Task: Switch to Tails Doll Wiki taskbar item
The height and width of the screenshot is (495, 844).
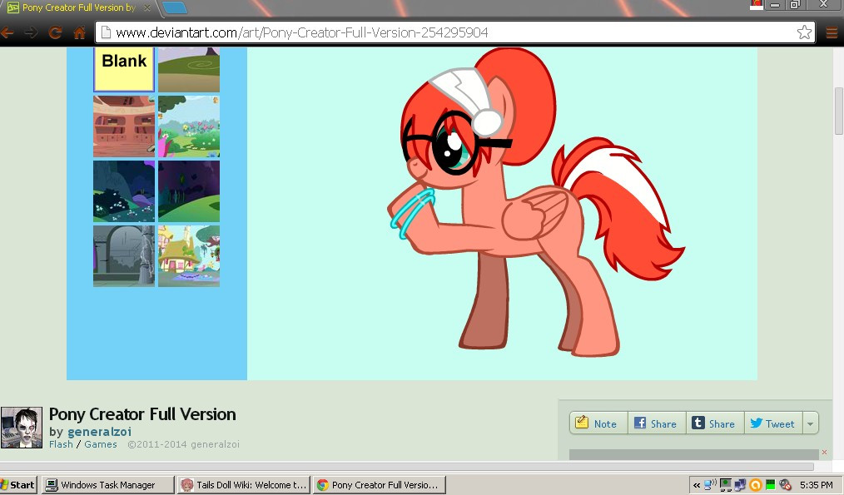Action: coord(244,485)
